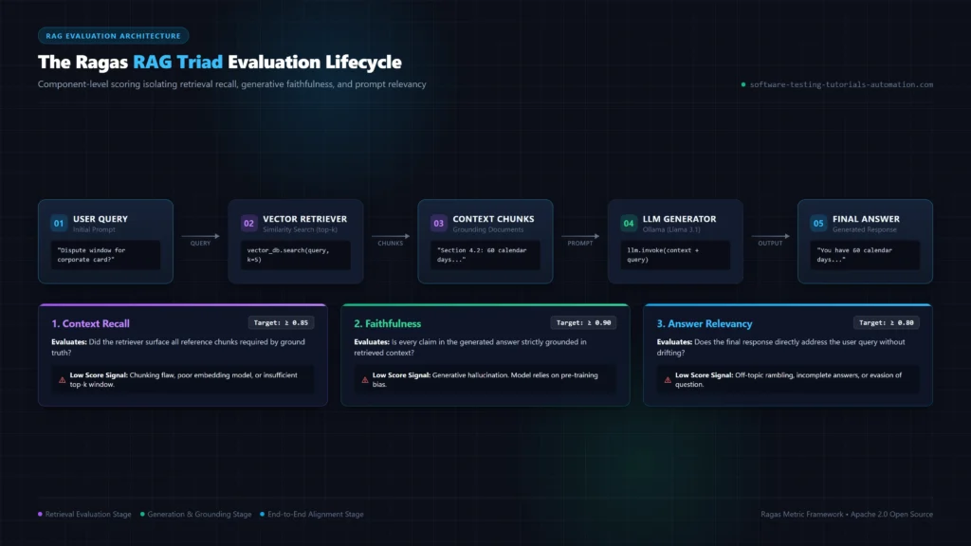Click the title 'The Ragas RAG Triad Evaluation Lifecycle'

220,62
